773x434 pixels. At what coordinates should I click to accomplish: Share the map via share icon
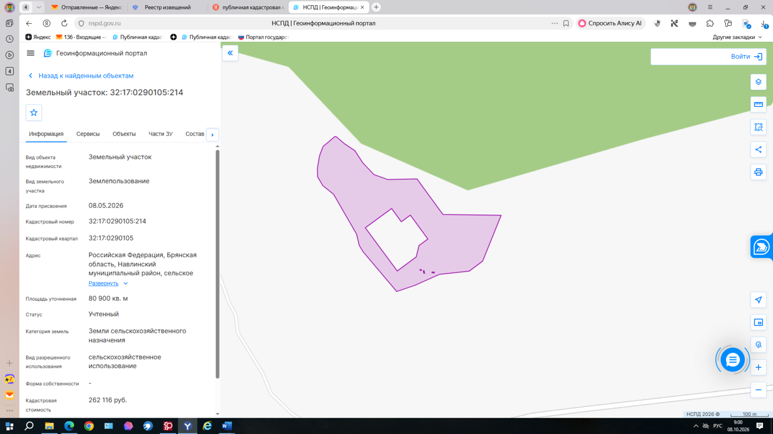coord(758,150)
